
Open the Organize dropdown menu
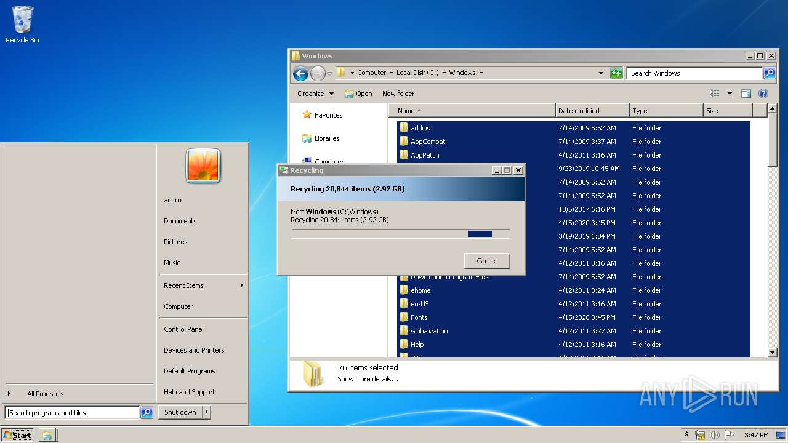click(x=315, y=94)
